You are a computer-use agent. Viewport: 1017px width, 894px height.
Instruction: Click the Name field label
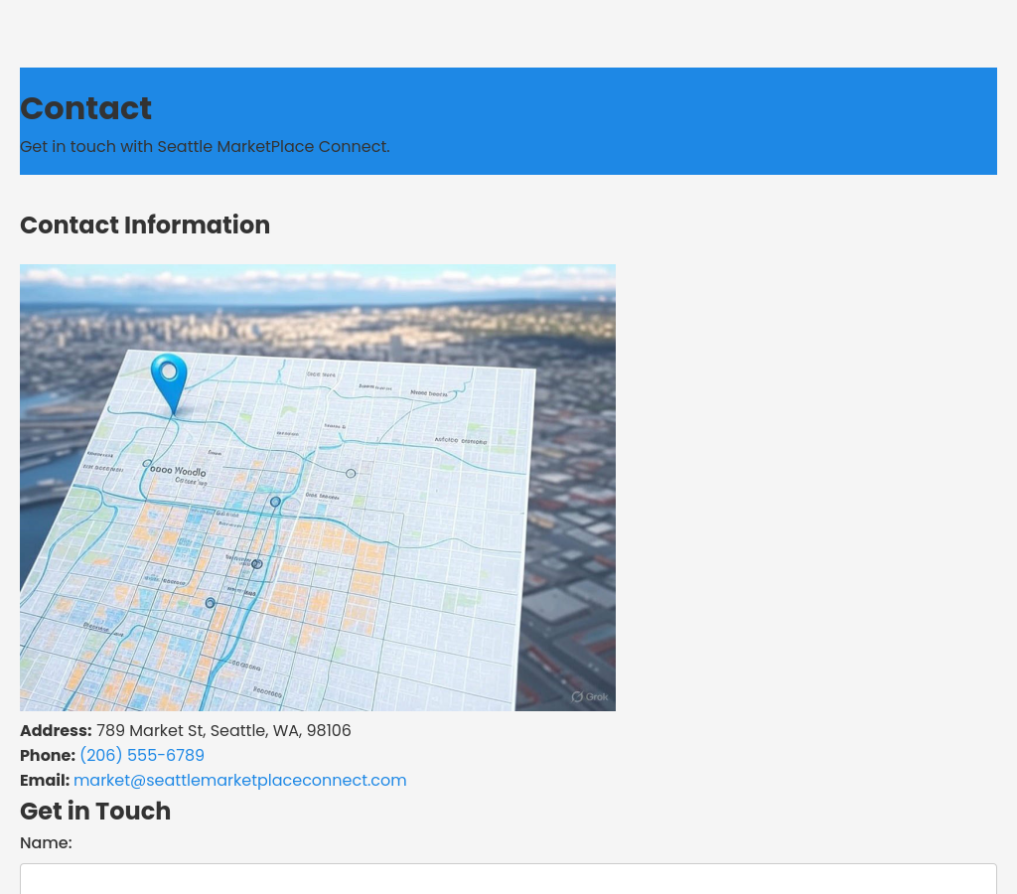[x=46, y=842]
